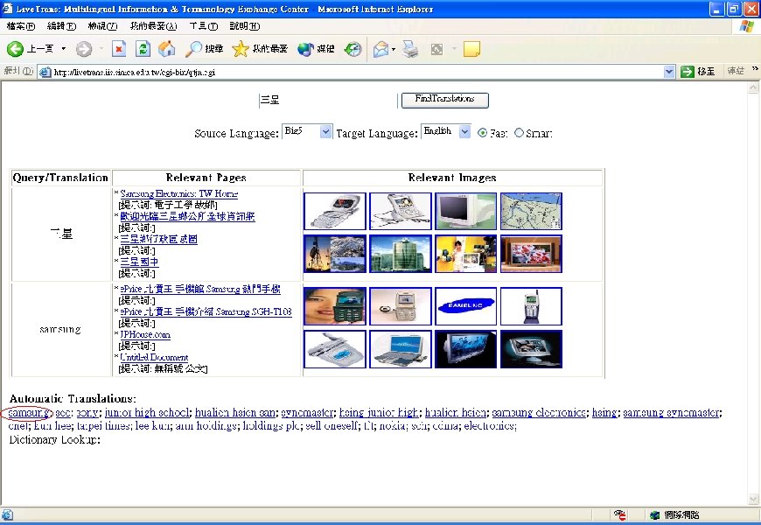Open the Edit menu (second menu item)

(x=61, y=26)
